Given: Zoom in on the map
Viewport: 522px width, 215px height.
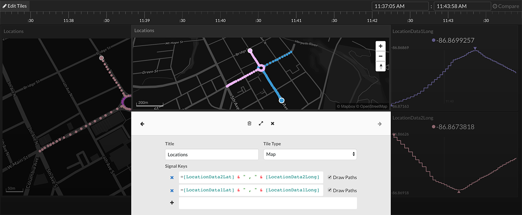Looking at the screenshot, I should (x=380, y=46).
